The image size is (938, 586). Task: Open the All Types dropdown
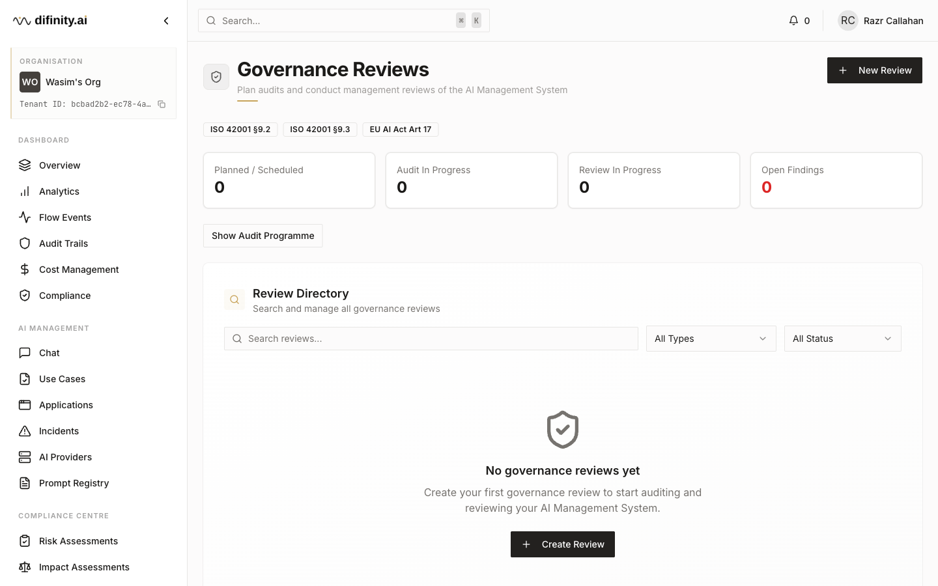(711, 339)
